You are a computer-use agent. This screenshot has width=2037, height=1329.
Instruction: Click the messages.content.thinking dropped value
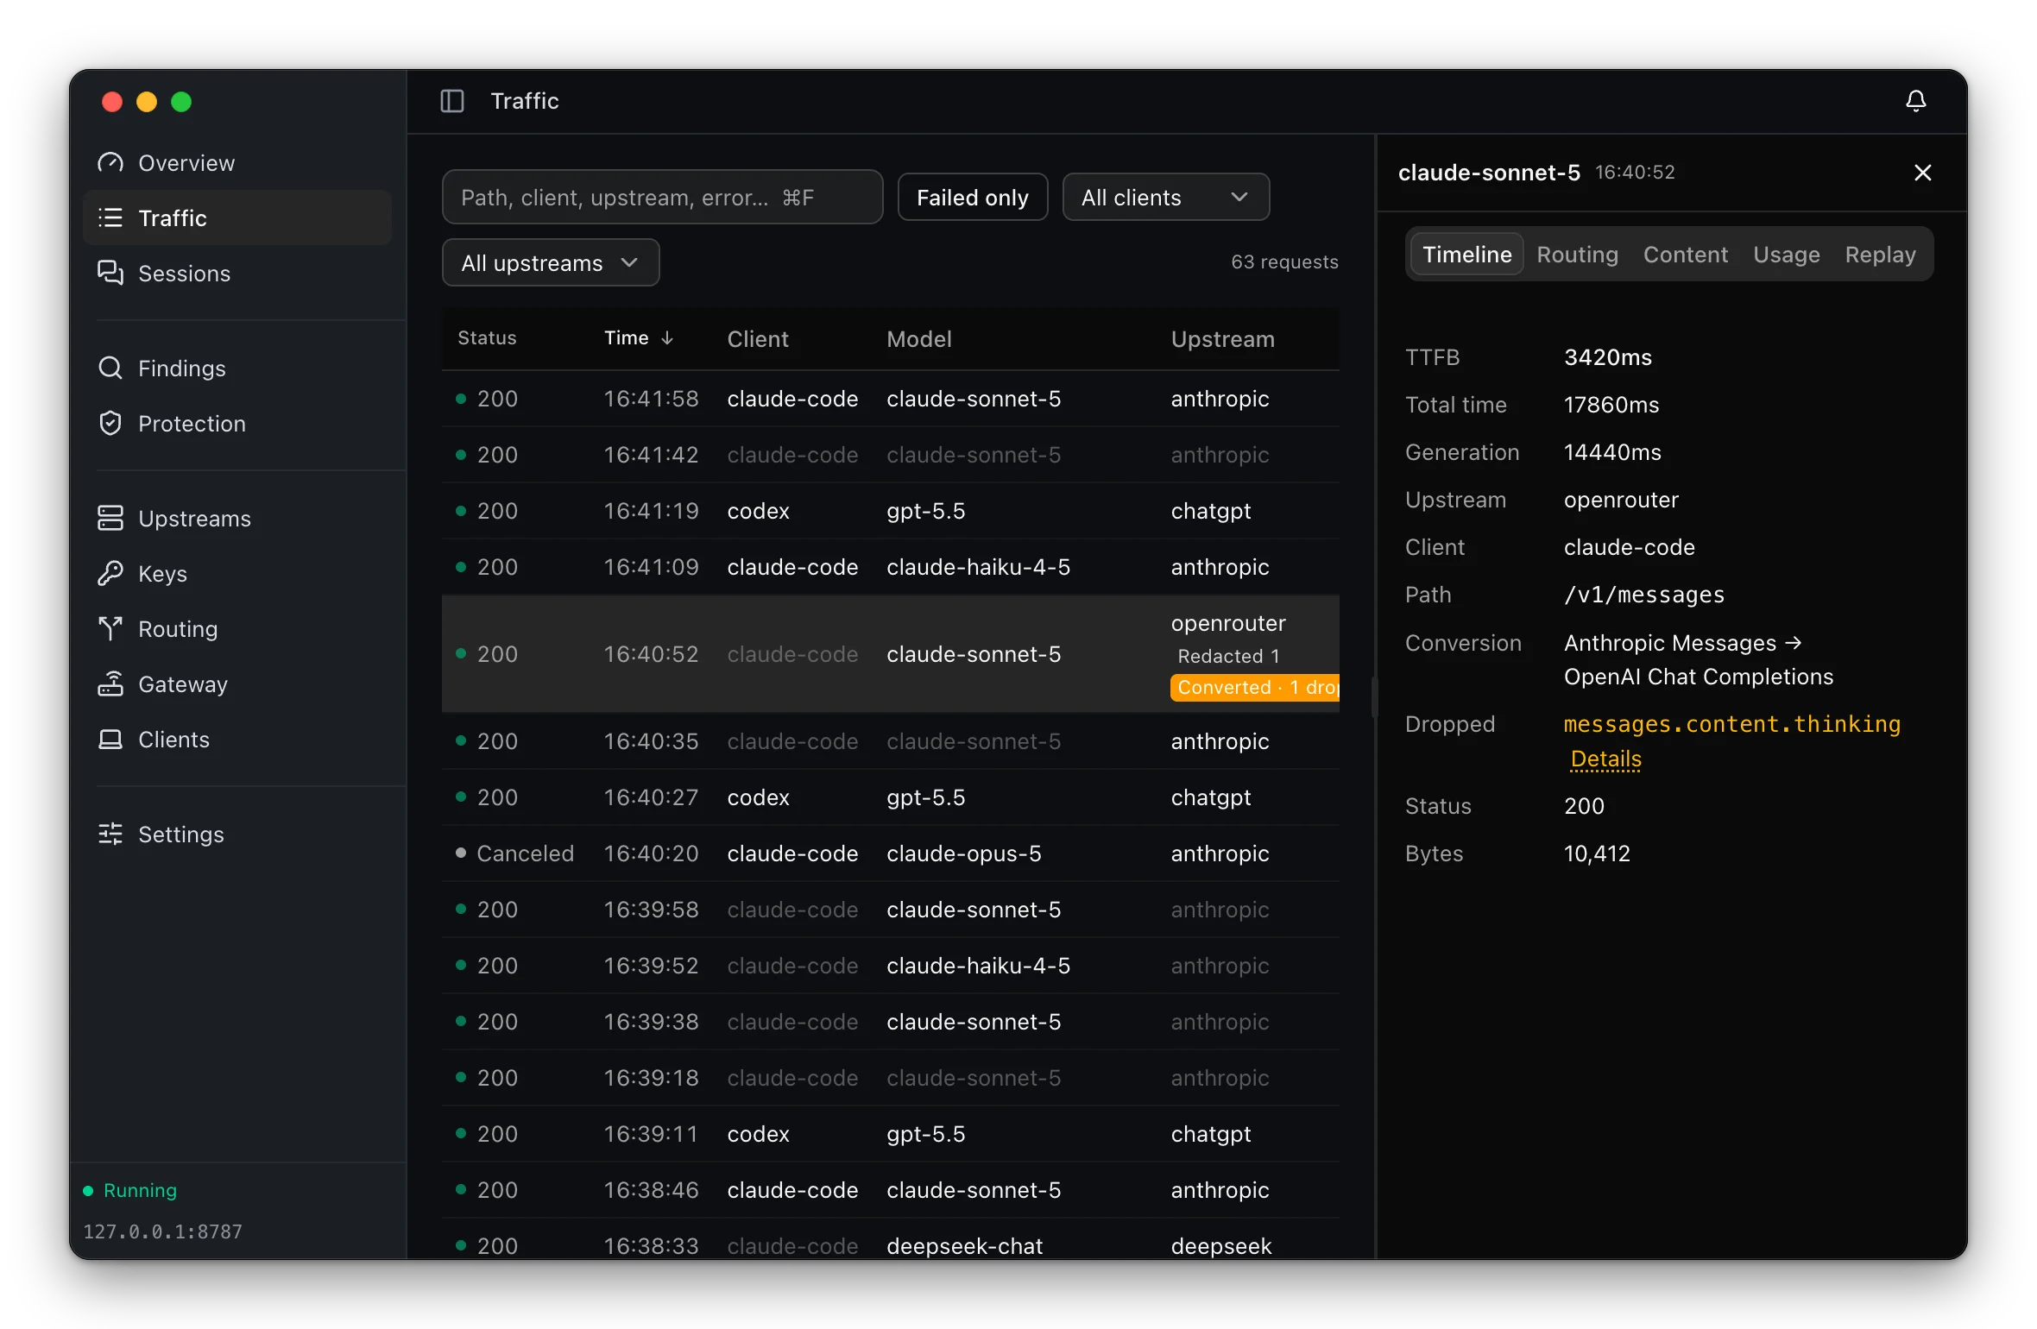click(1732, 724)
